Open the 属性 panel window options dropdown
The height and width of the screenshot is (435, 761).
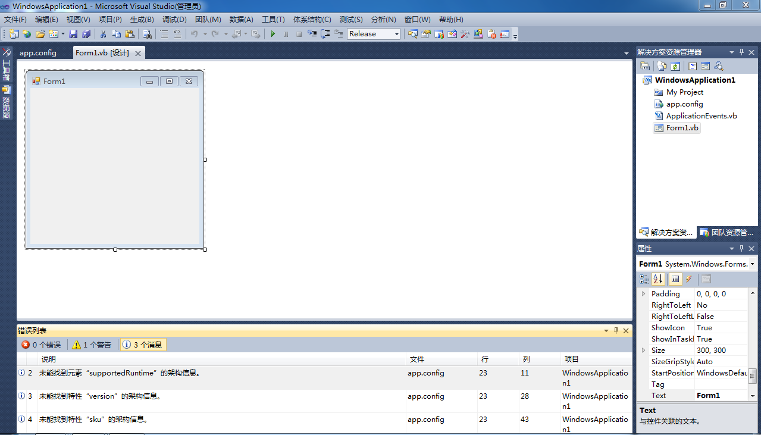pyautogui.click(x=732, y=249)
